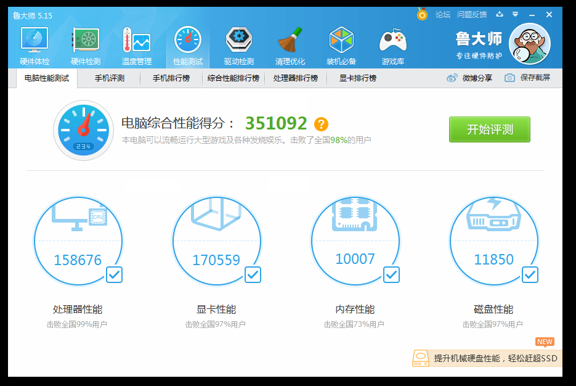The image size is (576, 386).
Task: Switch to 处理器排行榜 tab
Action: coord(296,78)
